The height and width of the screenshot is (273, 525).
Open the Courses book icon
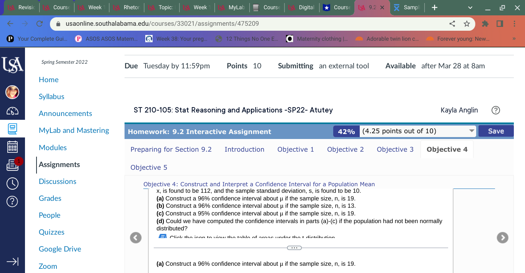(x=12, y=129)
